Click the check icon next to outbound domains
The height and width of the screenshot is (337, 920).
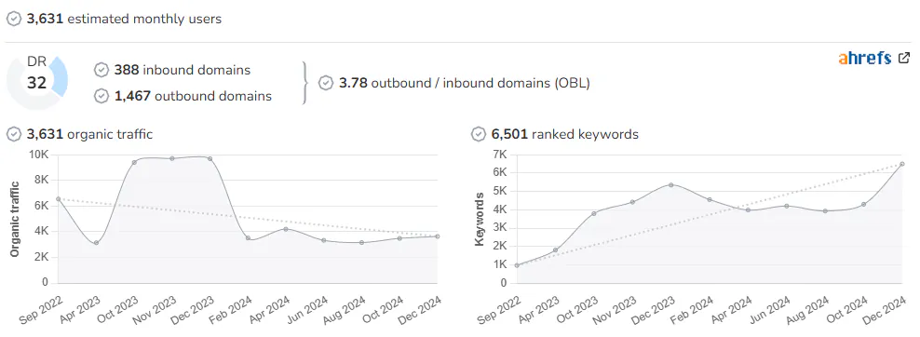(101, 96)
